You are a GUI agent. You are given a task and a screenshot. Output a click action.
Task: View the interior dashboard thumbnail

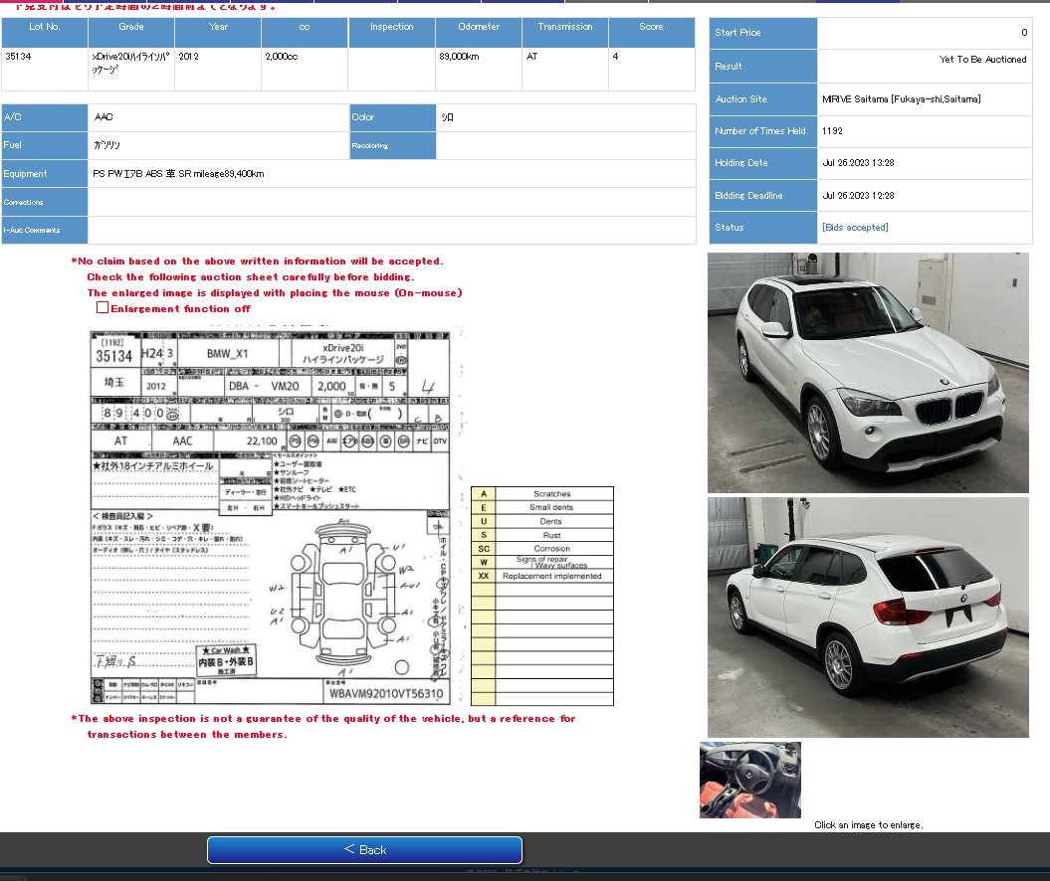[x=749, y=780]
